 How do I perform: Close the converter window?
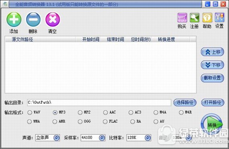click(223, 4)
